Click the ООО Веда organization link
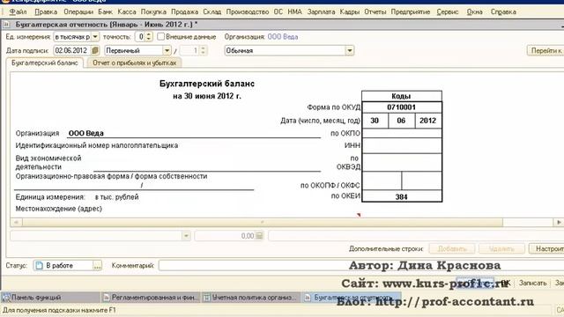 click(283, 37)
